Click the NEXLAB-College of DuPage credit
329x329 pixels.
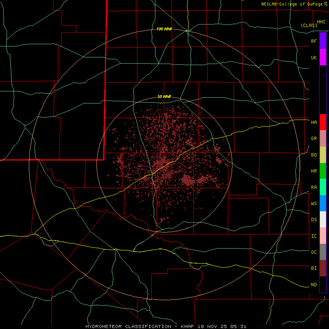pos(293,4)
